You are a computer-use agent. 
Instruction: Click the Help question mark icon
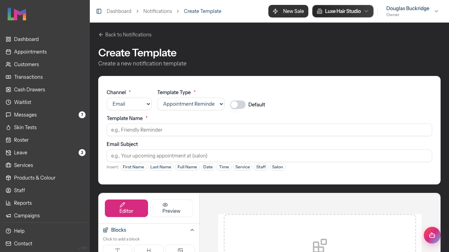click(8, 231)
